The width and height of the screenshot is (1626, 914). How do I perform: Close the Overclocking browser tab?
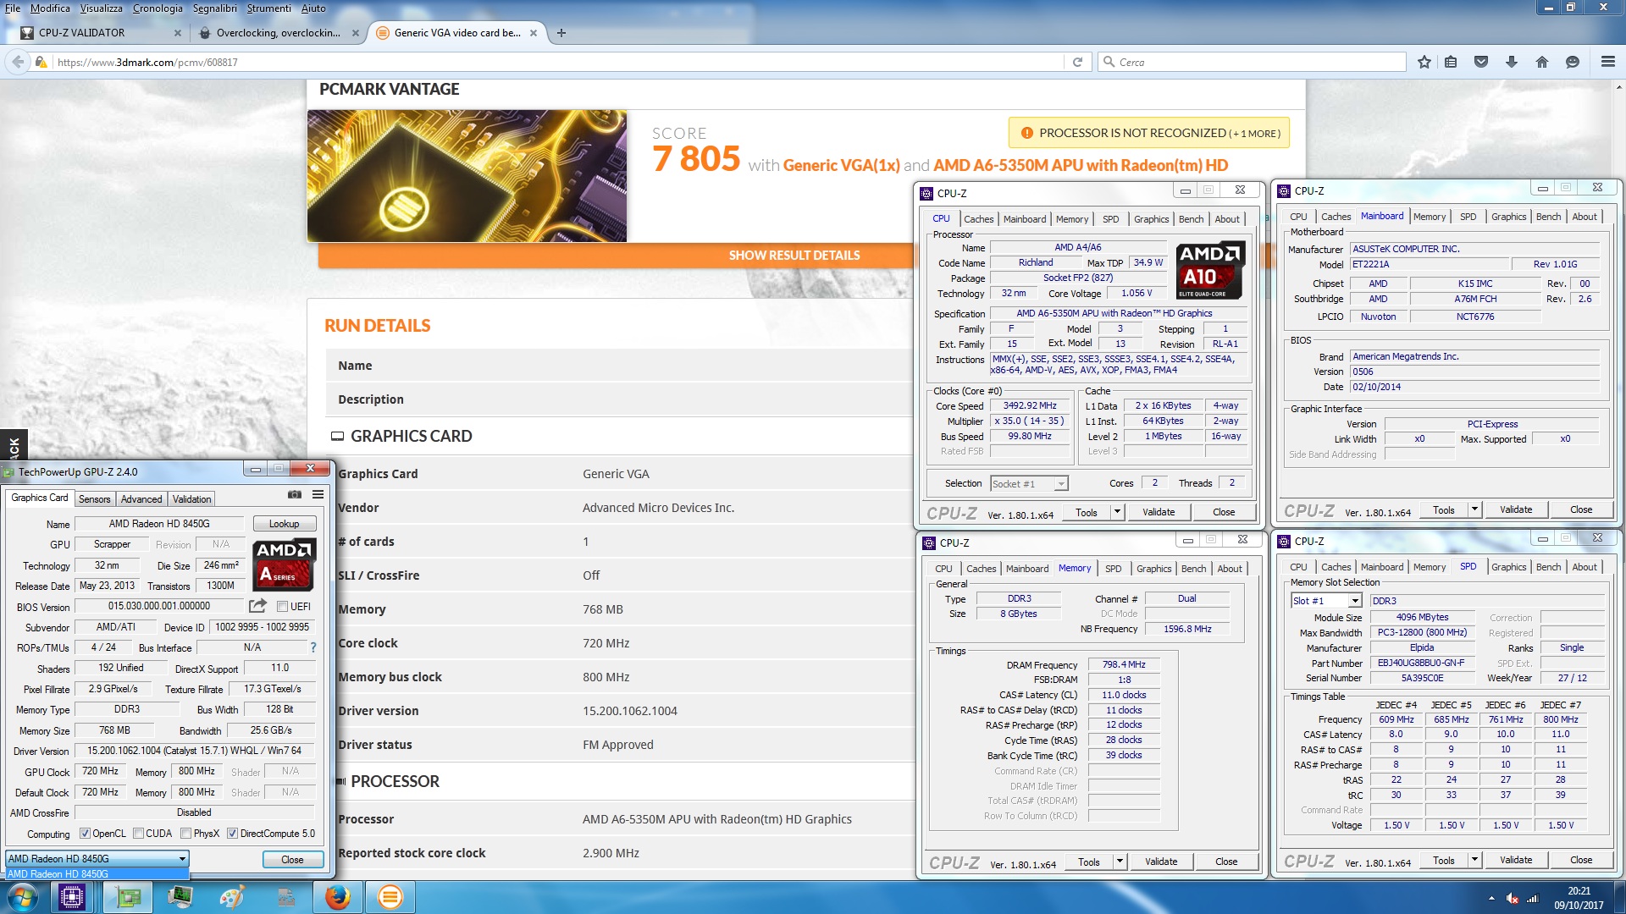[356, 33]
